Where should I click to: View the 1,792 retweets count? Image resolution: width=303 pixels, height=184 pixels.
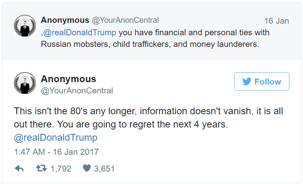(x=61, y=169)
